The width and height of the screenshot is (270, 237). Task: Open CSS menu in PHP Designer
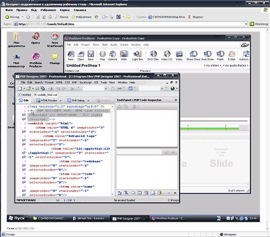(67, 83)
